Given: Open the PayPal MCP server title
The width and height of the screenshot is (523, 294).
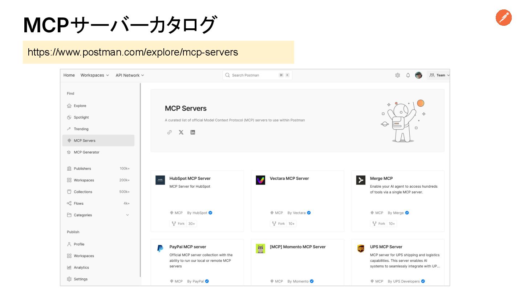Looking at the screenshot, I should coord(188,247).
